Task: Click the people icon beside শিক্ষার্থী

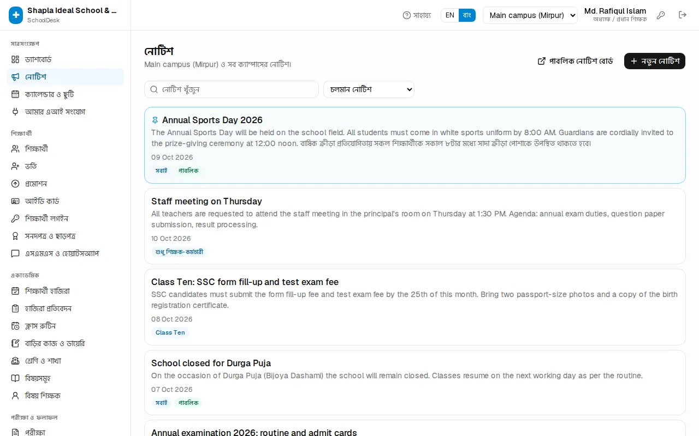Action: [15, 149]
